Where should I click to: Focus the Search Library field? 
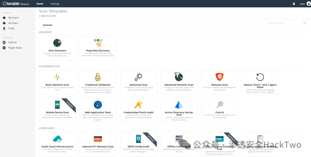(287, 23)
